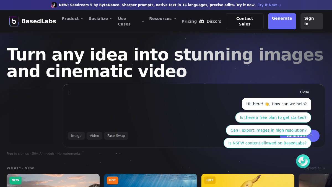Select the Image mode tab
The height and width of the screenshot is (187, 332).
pos(76,136)
